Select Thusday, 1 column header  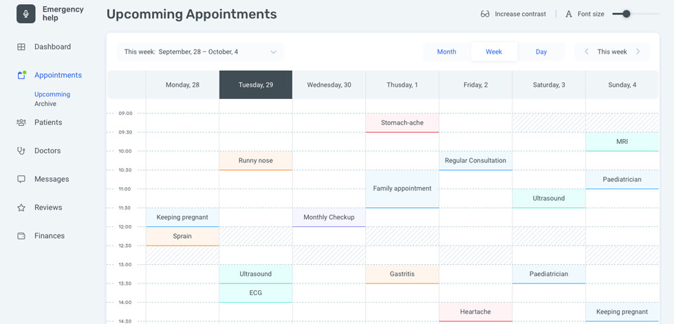coord(402,85)
